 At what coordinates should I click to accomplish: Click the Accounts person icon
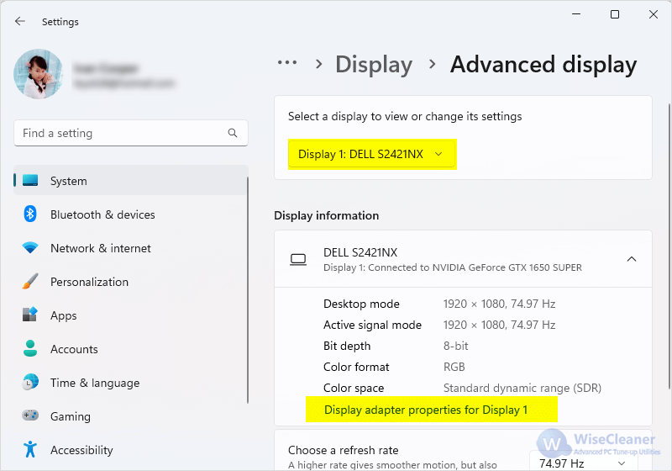click(x=30, y=348)
